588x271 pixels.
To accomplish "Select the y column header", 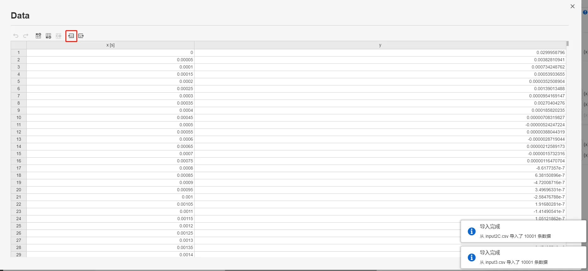I will [380, 45].
